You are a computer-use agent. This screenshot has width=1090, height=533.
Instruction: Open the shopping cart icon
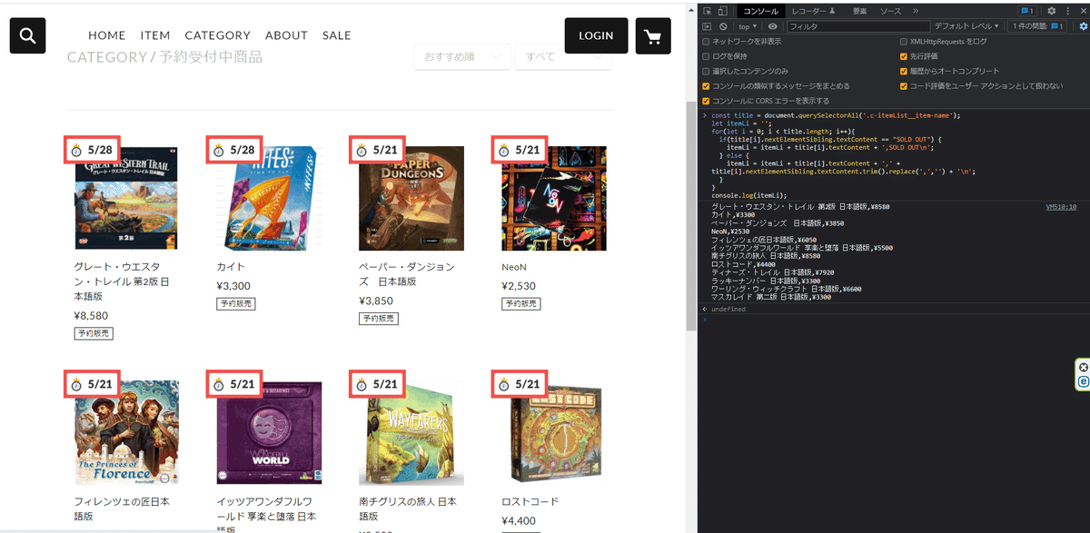pyautogui.click(x=652, y=35)
